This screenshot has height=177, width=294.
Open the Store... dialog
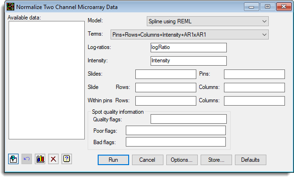216,160
